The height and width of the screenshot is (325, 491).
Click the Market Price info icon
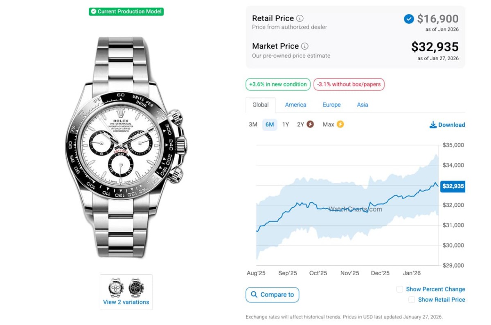[305, 46]
